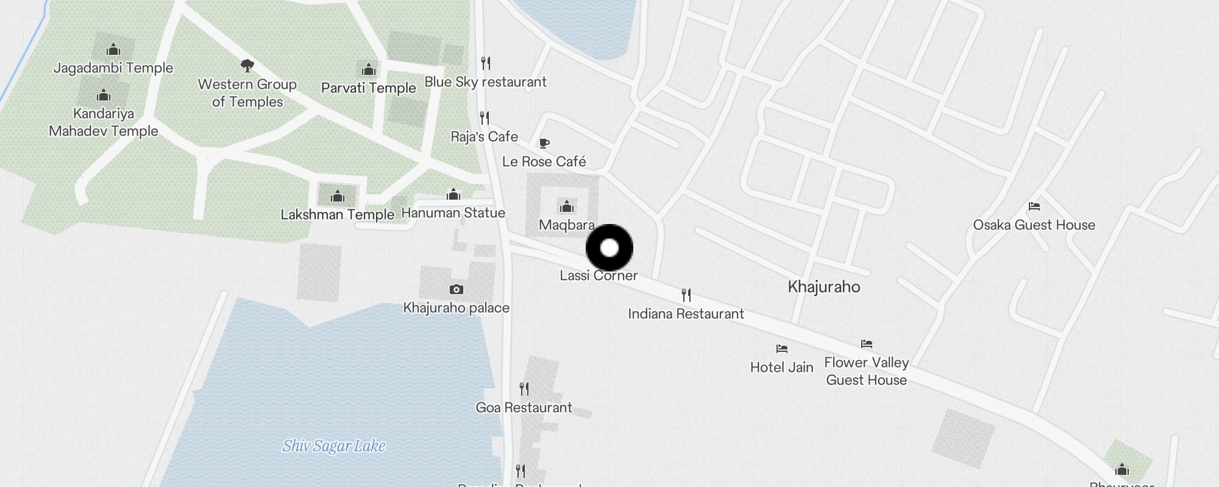Click the Jagadambi Temple icon
The height and width of the screenshot is (487, 1219).
(113, 50)
